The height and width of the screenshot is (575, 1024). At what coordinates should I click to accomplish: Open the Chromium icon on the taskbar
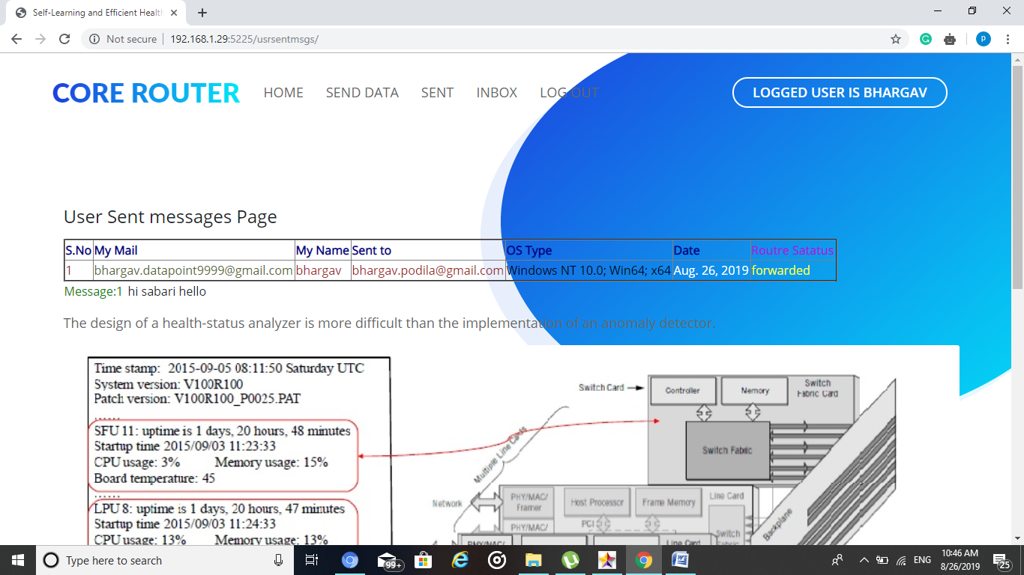click(x=349, y=560)
